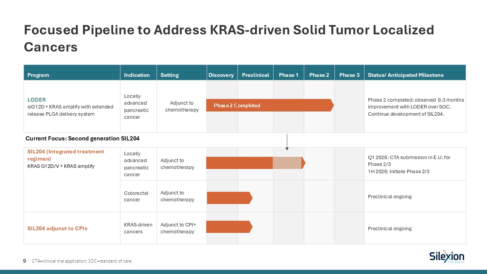Viewport: 487px width, 274px height.
Task: Select the slide title about KRAS-driven cancers
Action: point(228,38)
